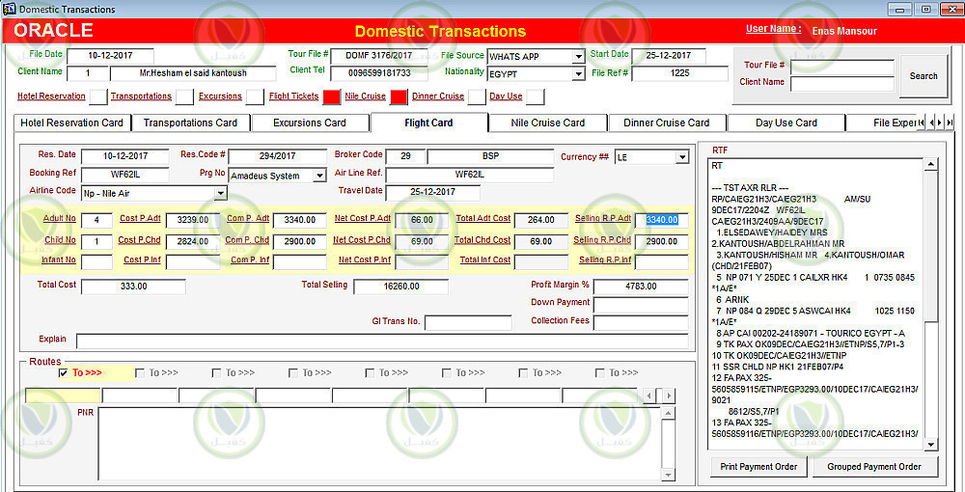This screenshot has width=965, height=492.
Task: Switch to Hotel Reservation Card tab
Action: 72,123
